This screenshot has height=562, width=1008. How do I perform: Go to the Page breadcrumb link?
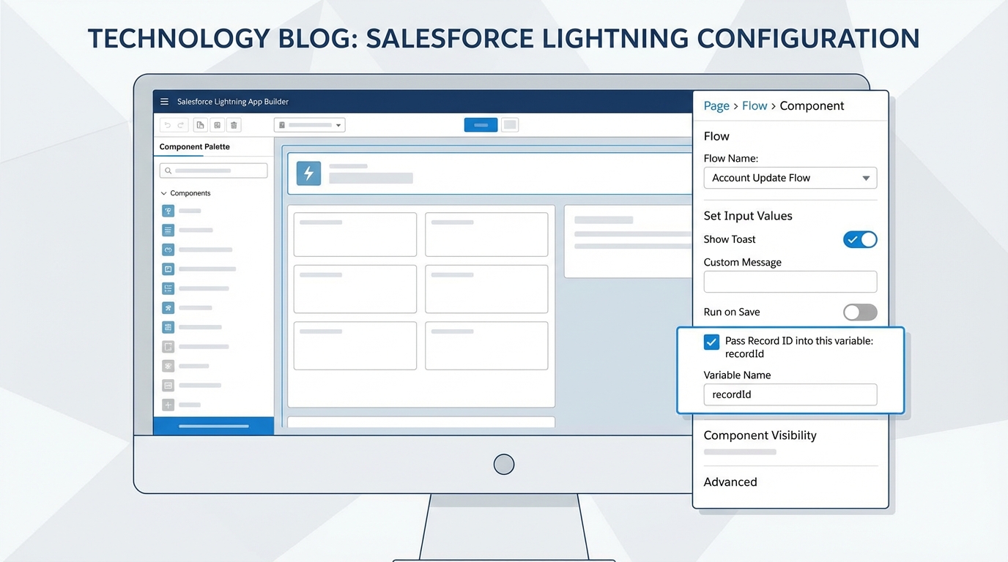(716, 105)
